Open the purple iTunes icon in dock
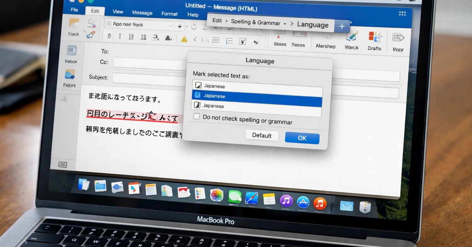472x247 pixels. tap(286, 201)
